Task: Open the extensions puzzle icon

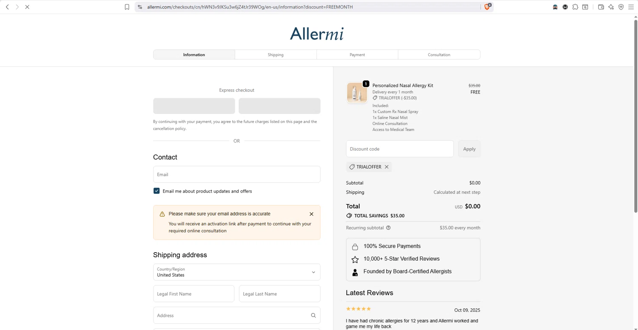Action: pyautogui.click(x=575, y=7)
